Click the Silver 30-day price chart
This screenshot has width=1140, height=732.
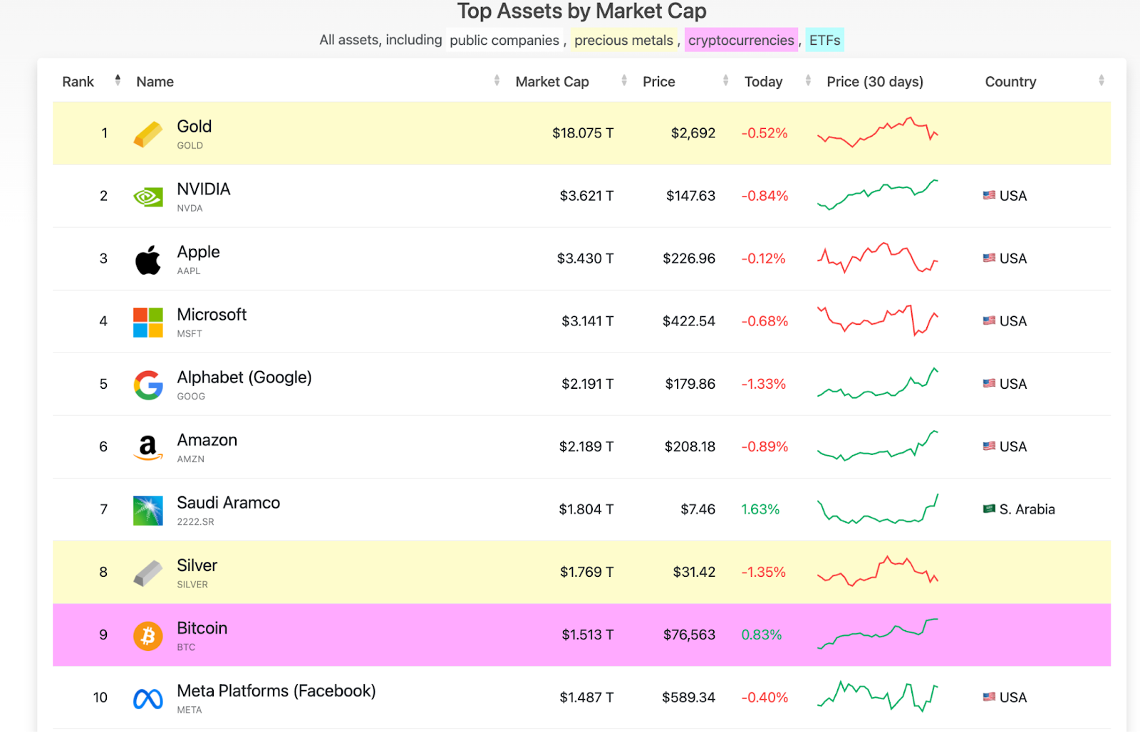click(x=877, y=571)
